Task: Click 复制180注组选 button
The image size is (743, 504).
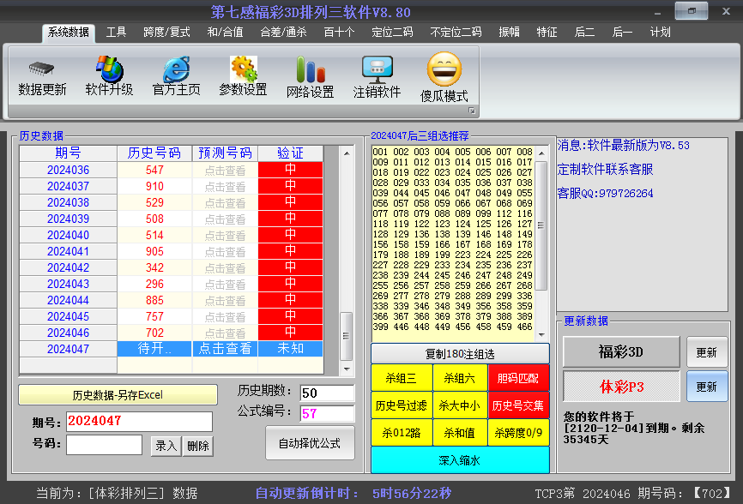Action: (460, 354)
